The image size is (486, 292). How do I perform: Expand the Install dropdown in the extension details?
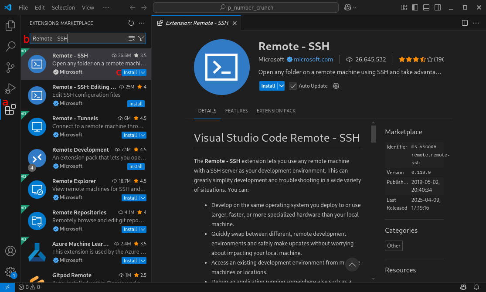coord(281,86)
